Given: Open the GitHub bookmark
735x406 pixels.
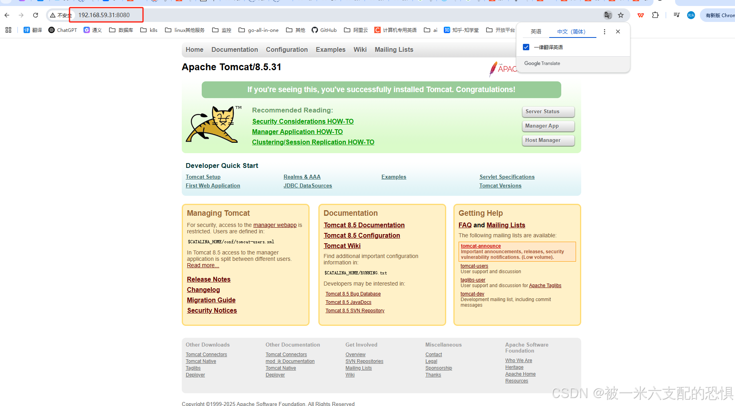Looking at the screenshot, I should pos(324,30).
